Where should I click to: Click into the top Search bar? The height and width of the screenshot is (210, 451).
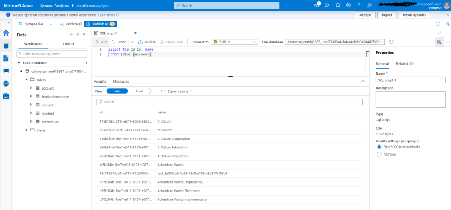pos(227,5)
